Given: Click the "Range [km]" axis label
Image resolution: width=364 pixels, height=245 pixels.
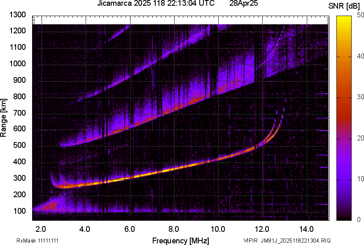Looking at the screenshot, I should [3, 117].
